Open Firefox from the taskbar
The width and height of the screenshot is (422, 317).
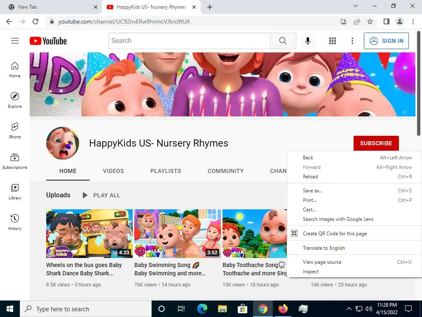283,309
